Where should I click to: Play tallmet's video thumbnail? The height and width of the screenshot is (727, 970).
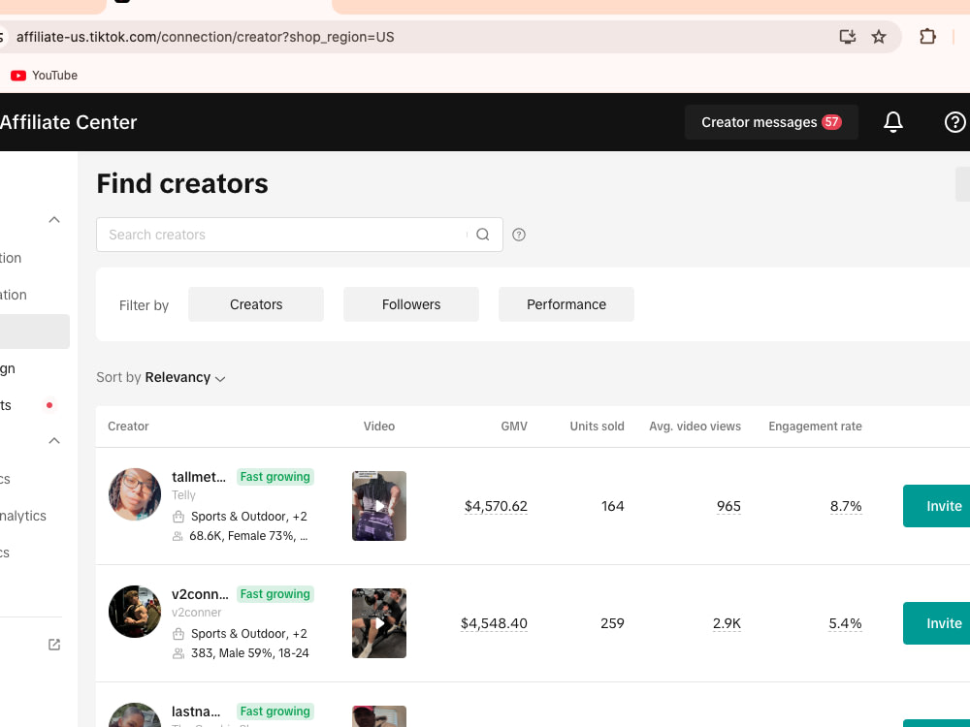(x=379, y=506)
